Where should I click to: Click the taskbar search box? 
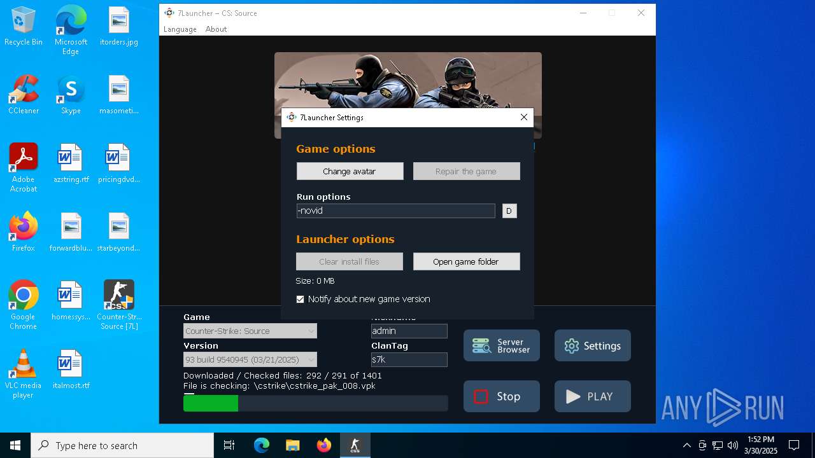click(122, 445)
